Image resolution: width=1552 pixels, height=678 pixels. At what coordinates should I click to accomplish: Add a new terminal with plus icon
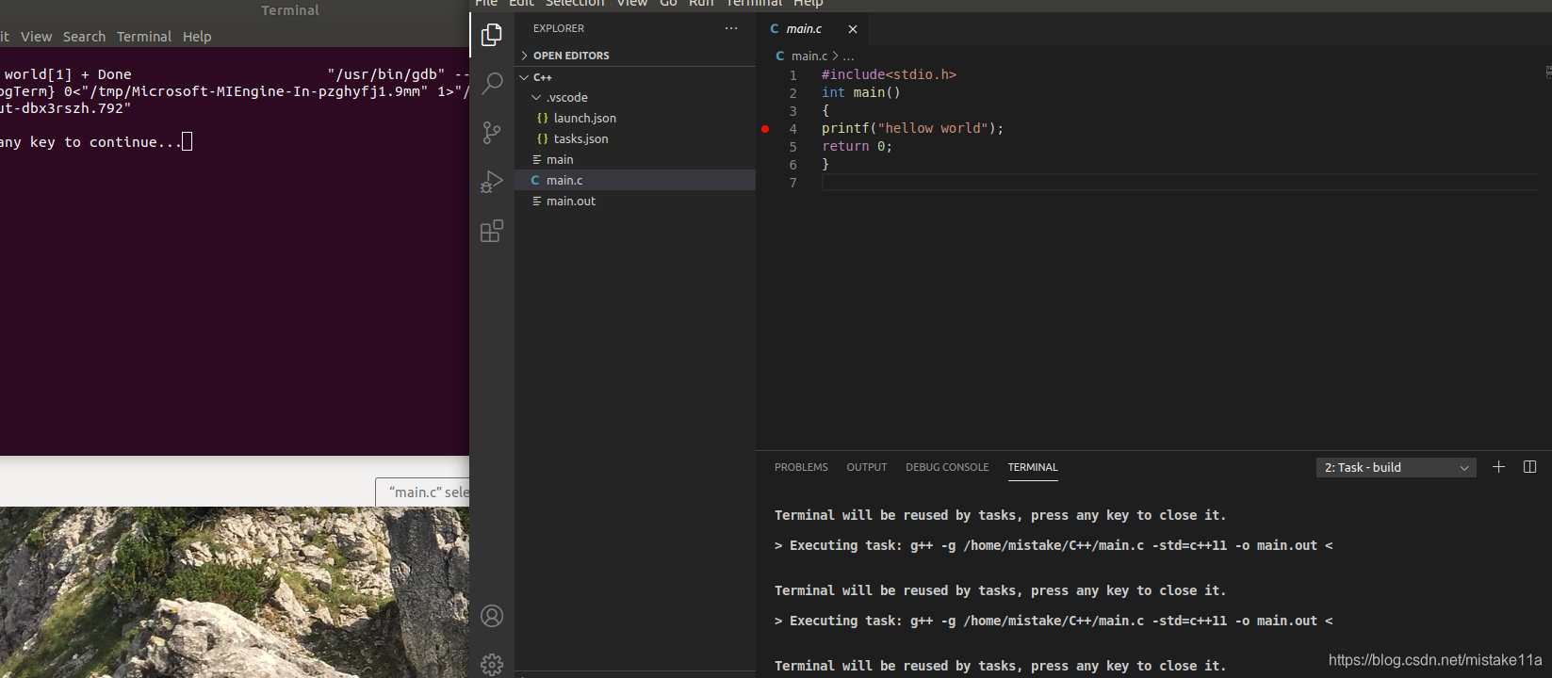(1498, 467)
